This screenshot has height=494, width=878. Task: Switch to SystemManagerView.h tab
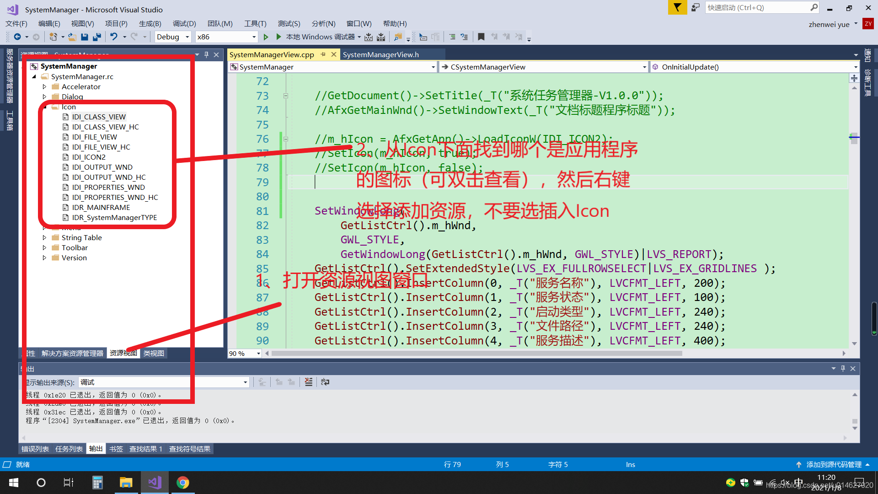pyautogui.click(x=381, y=54)
